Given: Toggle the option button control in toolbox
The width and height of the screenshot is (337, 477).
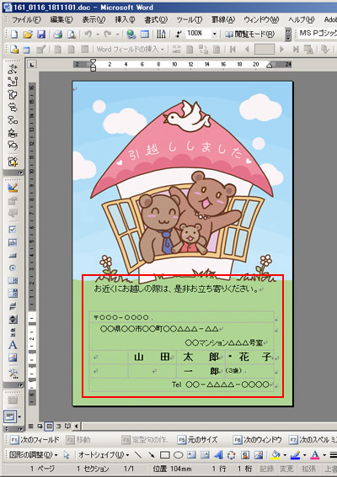Looking at the screenshot, I should pos(13,268).
